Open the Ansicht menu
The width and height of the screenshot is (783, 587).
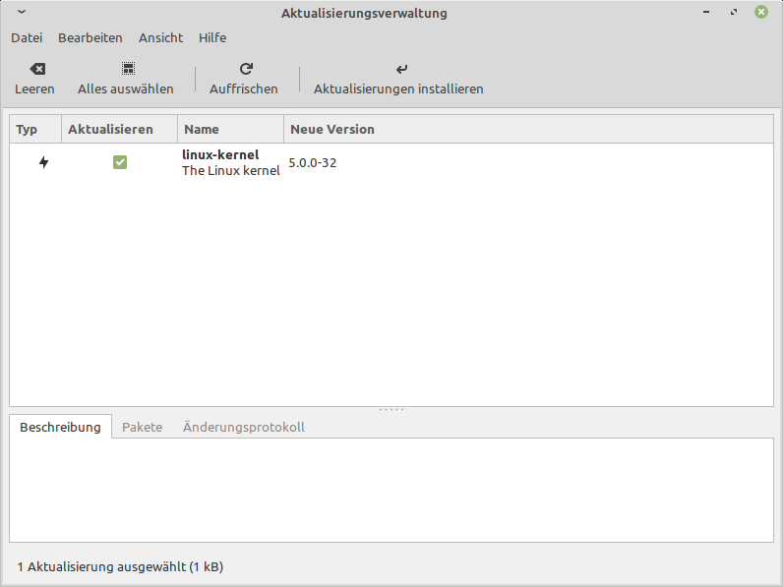(160, 38)
